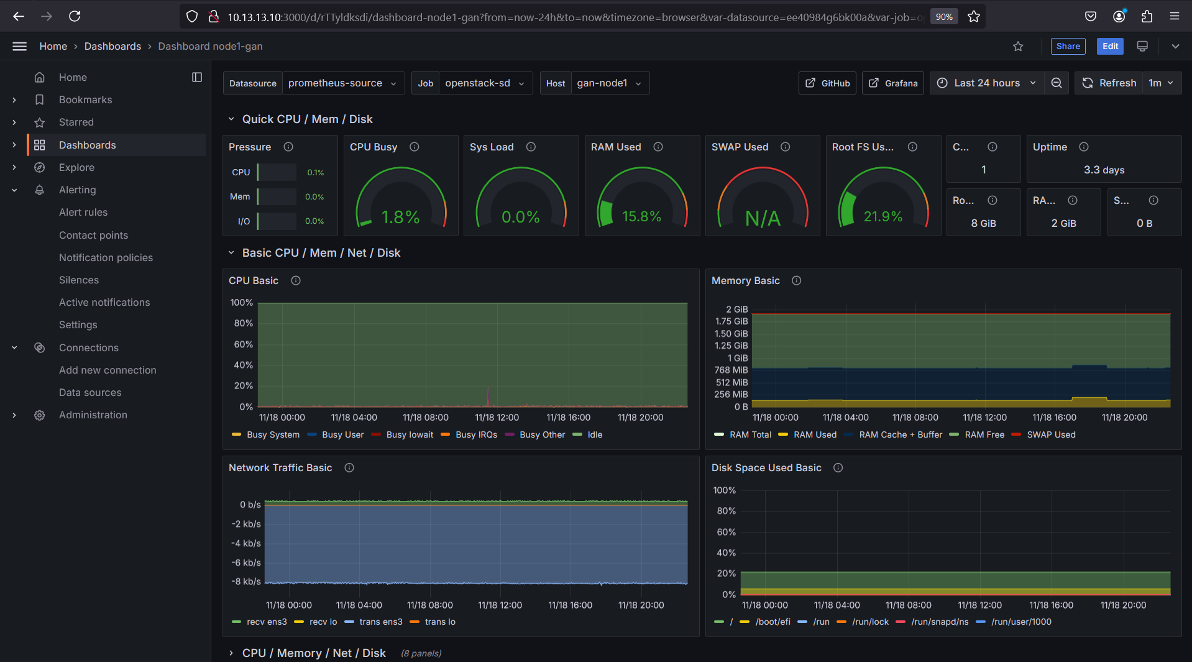Toggle RAM Used in Memory Basic legend
The width and height of the screenshot is (1192, 662).
pyautogui.click(x=815, y=434)
